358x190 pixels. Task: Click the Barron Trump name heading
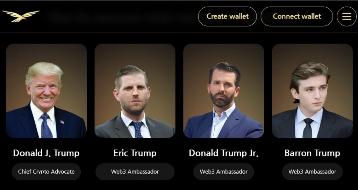point(312,153)
